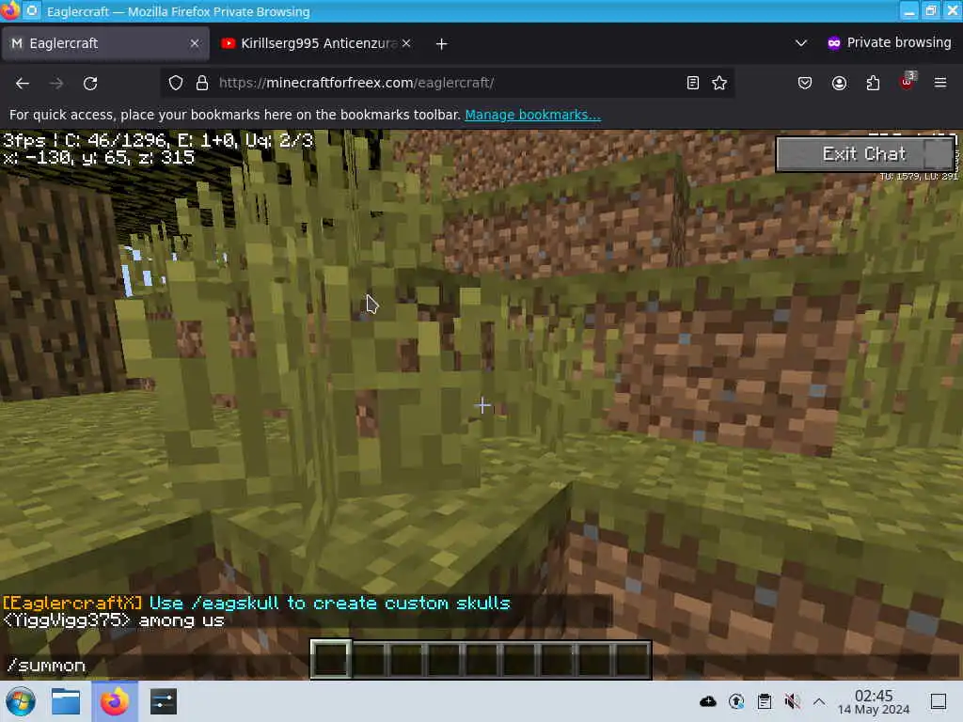Screen dimensions: 963x722
Task: Show site security padlock info
Action: click(x=202, y=83)
